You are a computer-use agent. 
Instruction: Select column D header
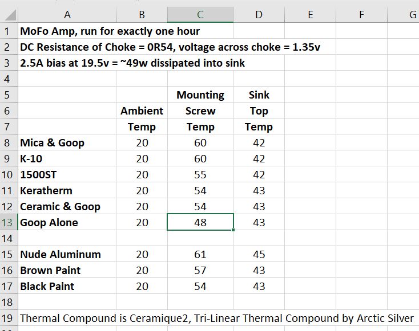(259, 15)
